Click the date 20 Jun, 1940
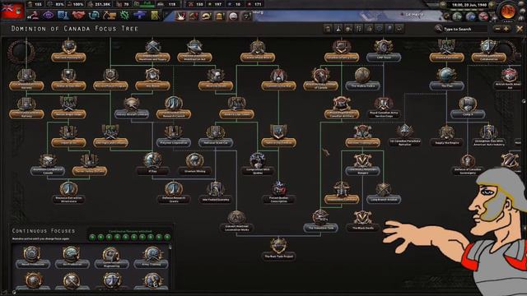 [x=469, y=5]
